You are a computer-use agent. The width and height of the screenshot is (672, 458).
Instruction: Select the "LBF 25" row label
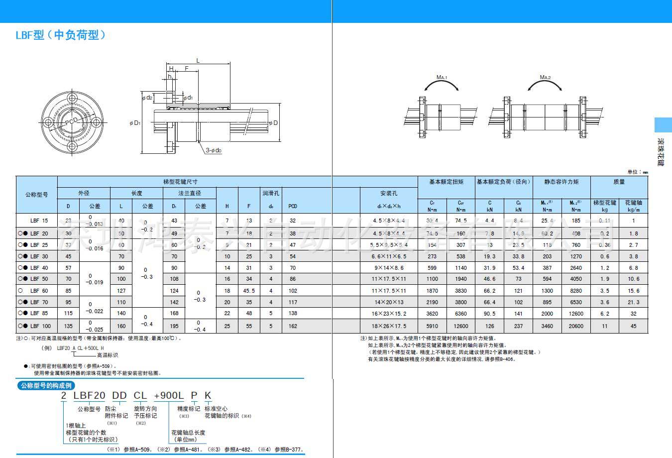point(39,245)
